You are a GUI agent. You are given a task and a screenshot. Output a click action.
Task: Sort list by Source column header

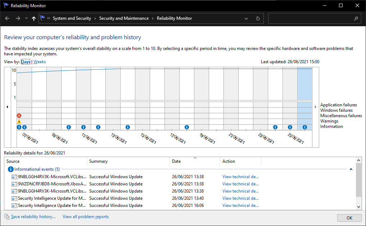click(x=45, y=161)
